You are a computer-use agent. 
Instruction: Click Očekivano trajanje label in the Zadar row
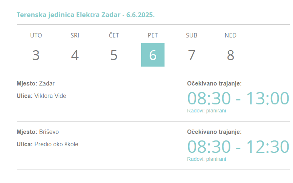coord(214,83)
